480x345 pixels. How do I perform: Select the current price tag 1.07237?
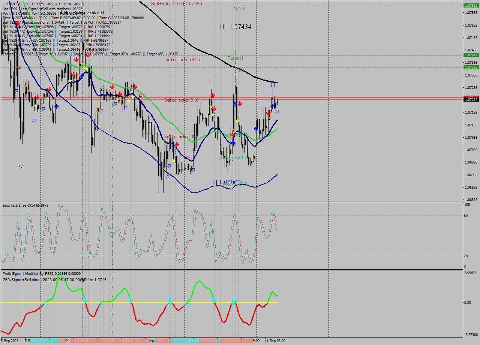471,99
